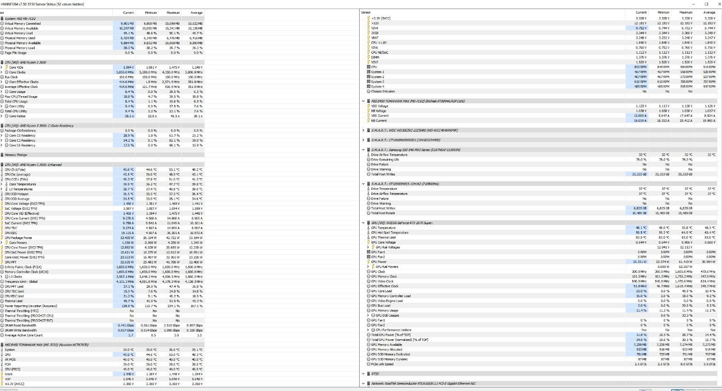
Task: Click the icon beside Infinity Fabric Clock (FCLK)
Action: pyautogui.click(x=2, y=267)
